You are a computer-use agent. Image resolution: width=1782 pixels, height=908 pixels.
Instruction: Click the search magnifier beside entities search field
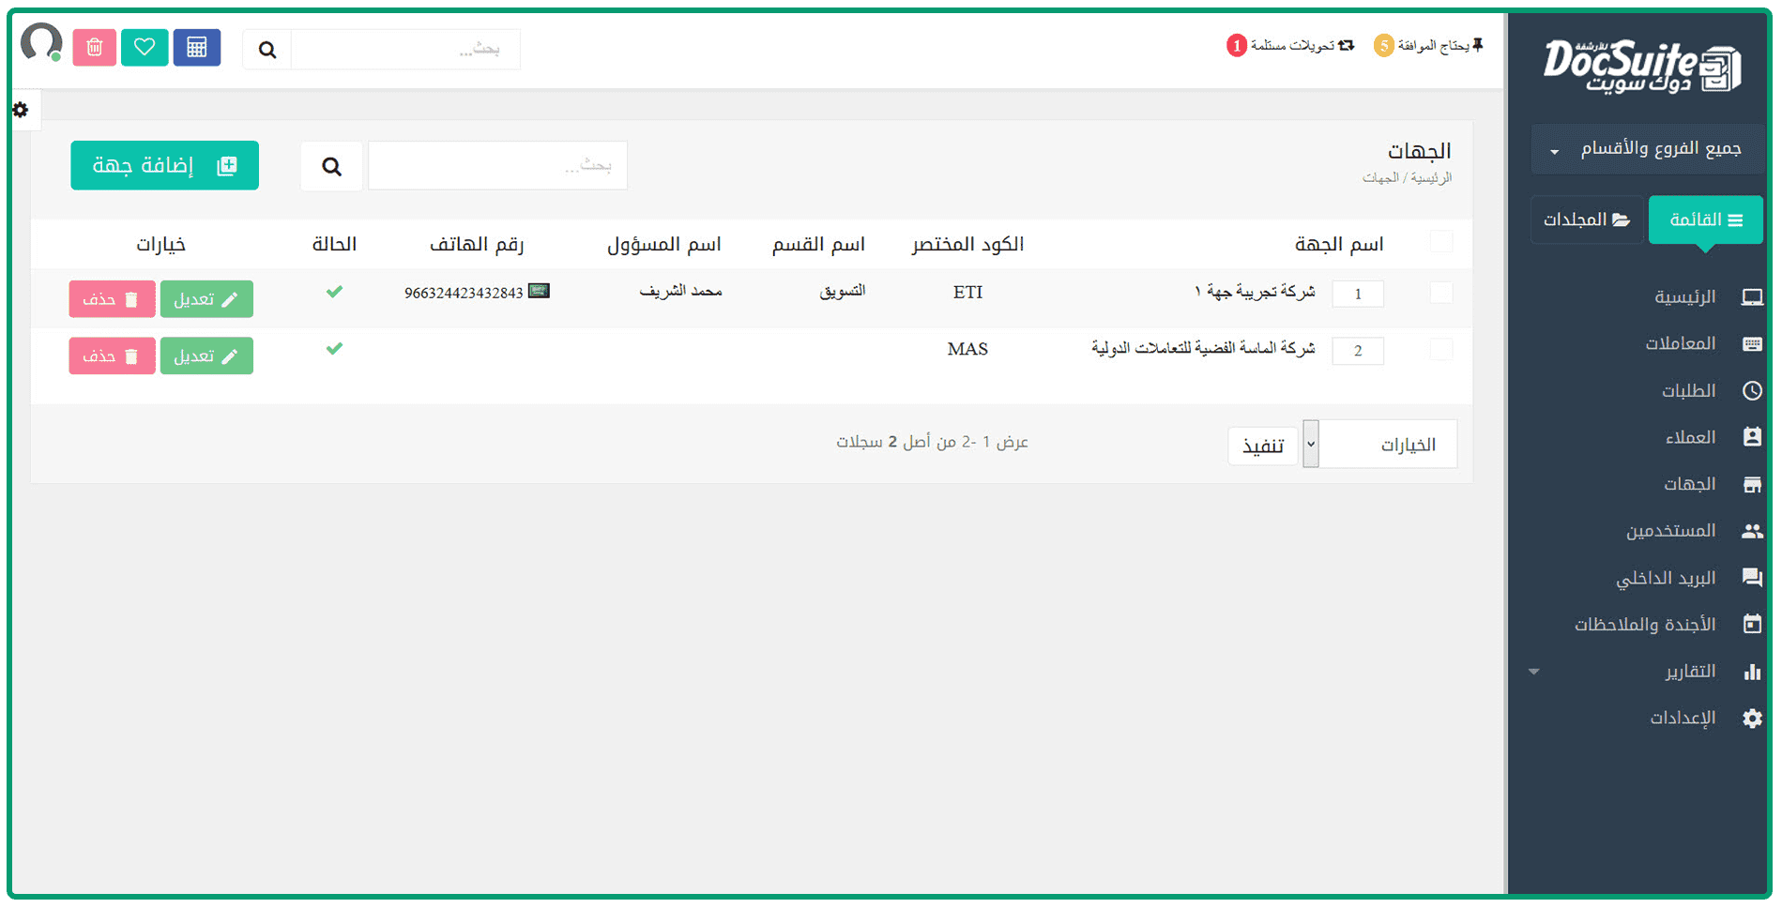tap(331, 167)
